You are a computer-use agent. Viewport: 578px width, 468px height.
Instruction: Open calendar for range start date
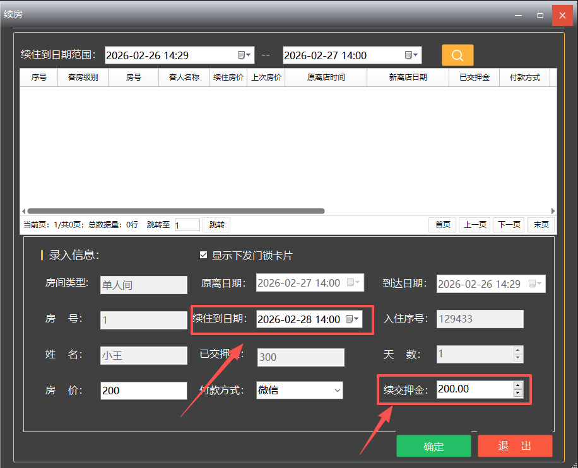(244, 55)
